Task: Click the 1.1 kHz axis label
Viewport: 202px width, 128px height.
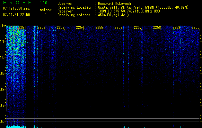Action: [3, 42]
